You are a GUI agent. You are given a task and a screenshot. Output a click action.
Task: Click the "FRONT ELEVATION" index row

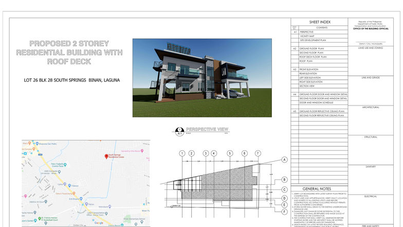pos(320,69)
